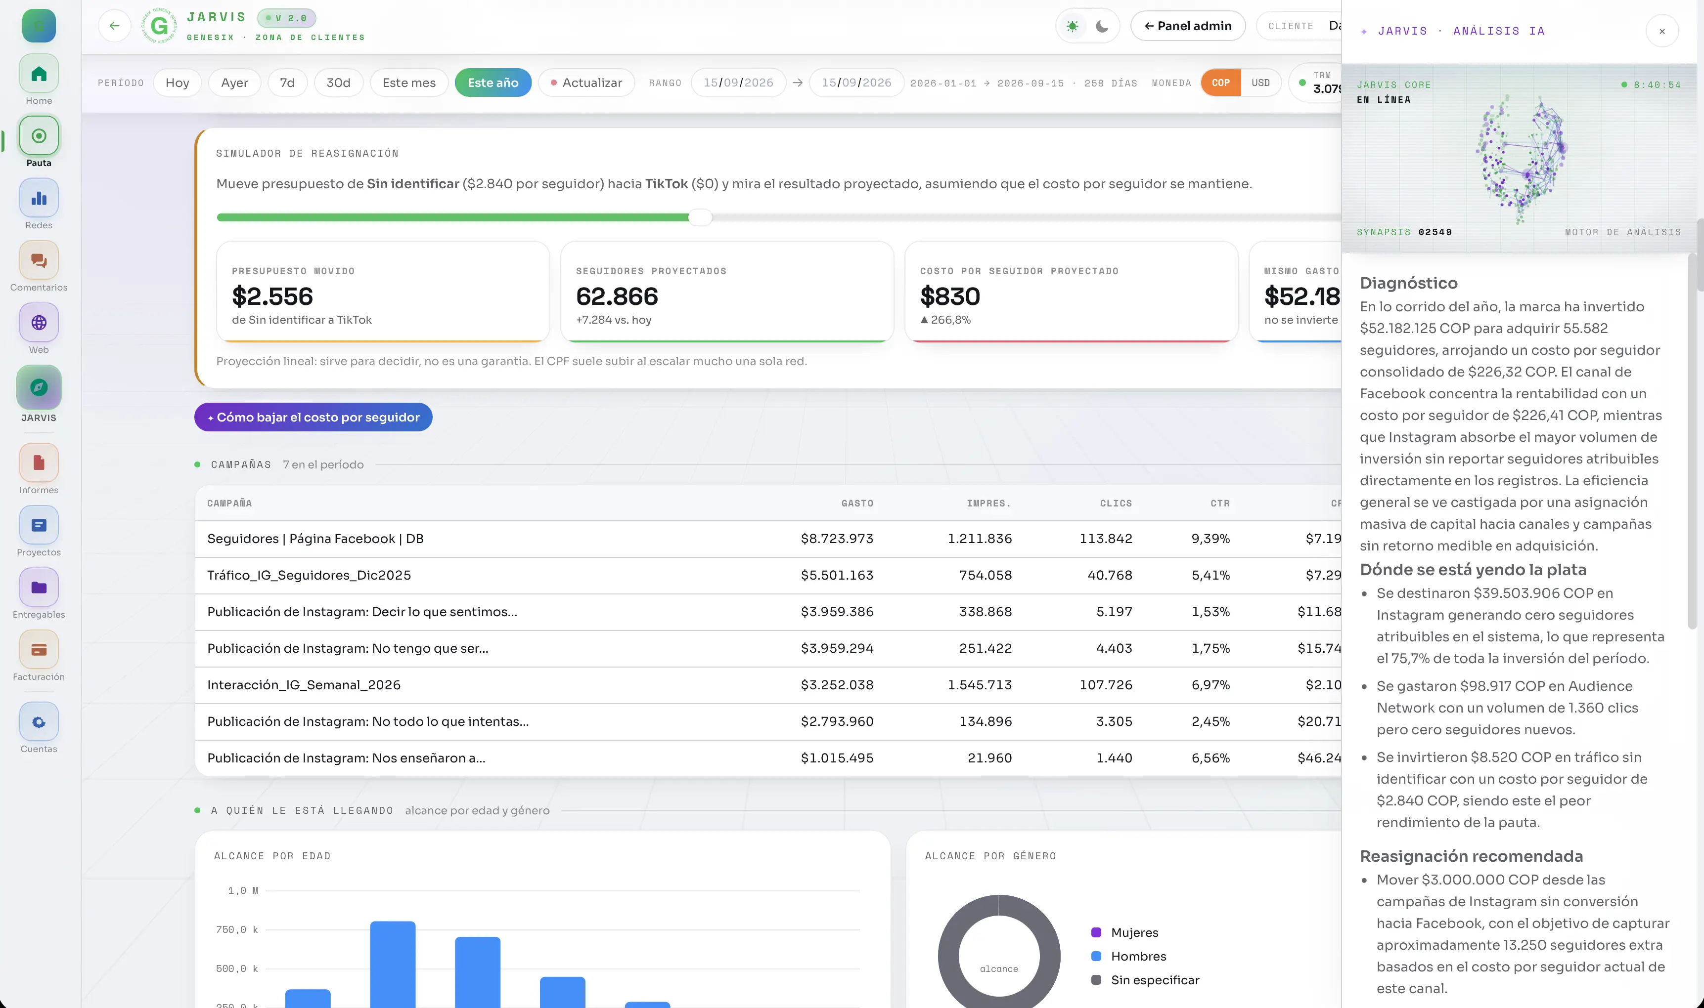The height and width of the screenshot is (1008, 1704).
Task: Select USD currency option
Action: click(x=1261, y=83)
